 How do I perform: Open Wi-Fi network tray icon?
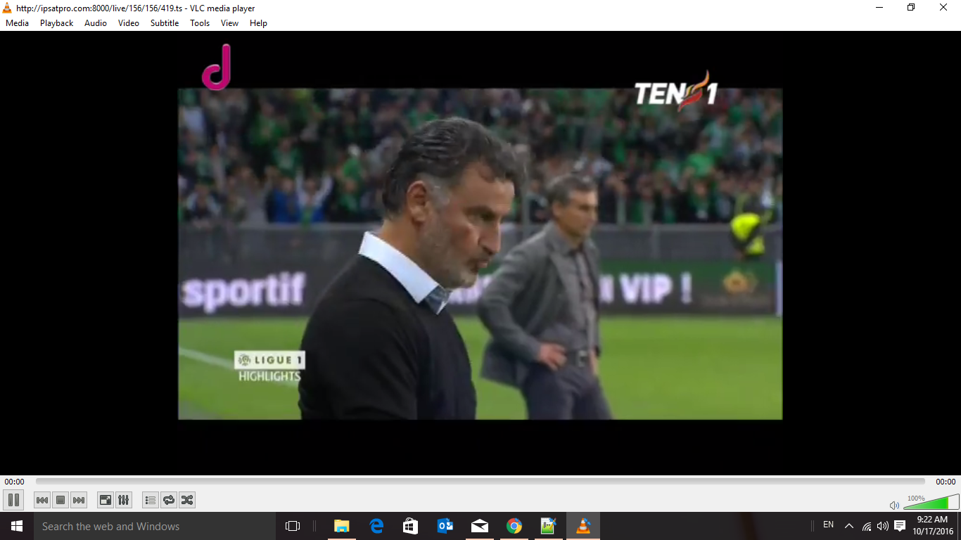click(x=867, y=526)
